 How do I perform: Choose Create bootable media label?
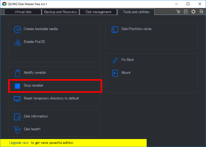41,29
